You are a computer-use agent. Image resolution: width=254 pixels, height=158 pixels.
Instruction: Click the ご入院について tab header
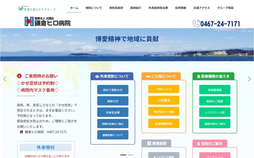161,76
